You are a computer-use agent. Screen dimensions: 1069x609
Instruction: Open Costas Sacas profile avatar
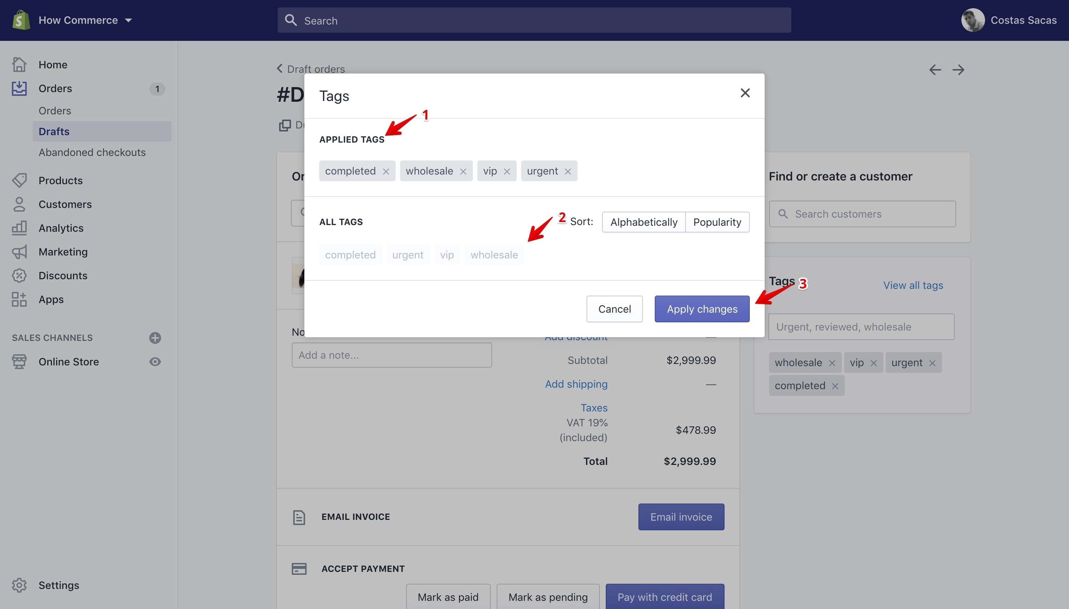pyautogui.click(x=973, y=20)
